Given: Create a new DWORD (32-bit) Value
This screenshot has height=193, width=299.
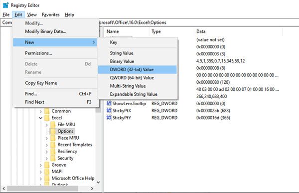Looking at the screenshot, I should [138, 69].
